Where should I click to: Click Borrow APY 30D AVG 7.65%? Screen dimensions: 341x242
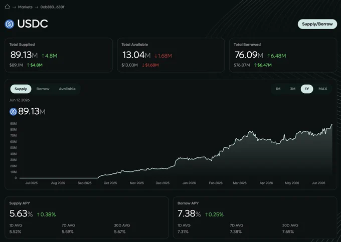click(288, 232)
